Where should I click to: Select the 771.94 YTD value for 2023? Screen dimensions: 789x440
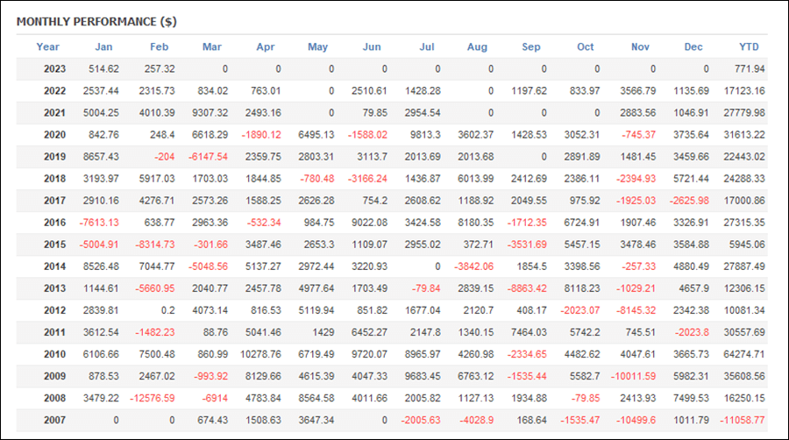750,69
